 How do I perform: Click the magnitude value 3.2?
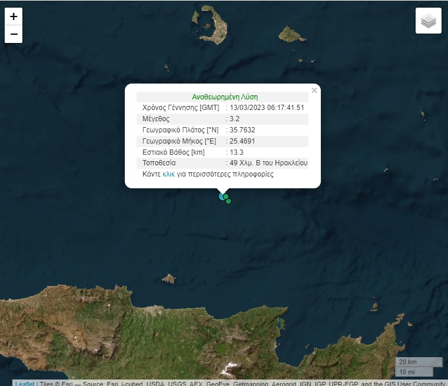(x=234, y=119)
